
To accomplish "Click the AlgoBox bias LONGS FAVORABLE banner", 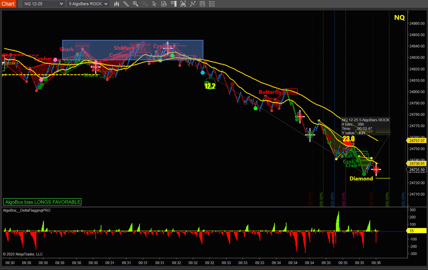I will 42,202.
